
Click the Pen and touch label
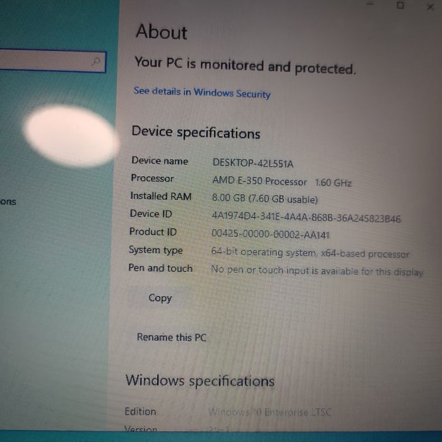click(x=160, y=268)
